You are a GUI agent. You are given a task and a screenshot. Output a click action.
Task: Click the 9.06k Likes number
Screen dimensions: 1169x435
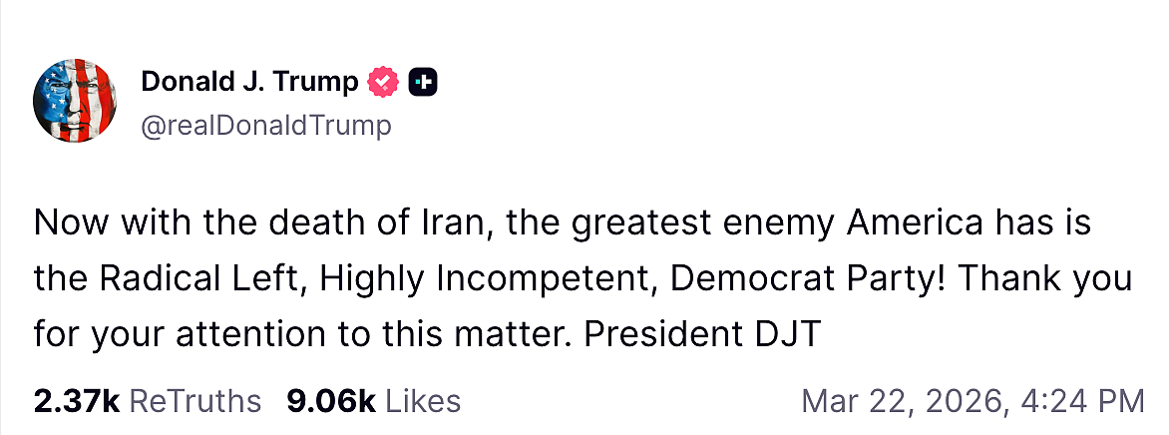click(x=331, y=401)
